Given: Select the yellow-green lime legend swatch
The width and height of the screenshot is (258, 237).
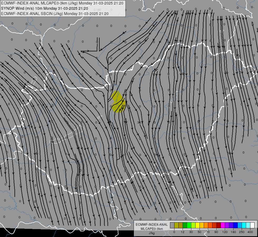Looking at the screenshot, I should pyautogui.click(x=193, y=225).
